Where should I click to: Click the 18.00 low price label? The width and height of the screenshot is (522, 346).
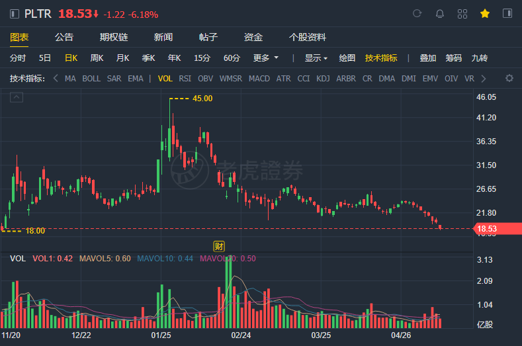tap(35, 231)
